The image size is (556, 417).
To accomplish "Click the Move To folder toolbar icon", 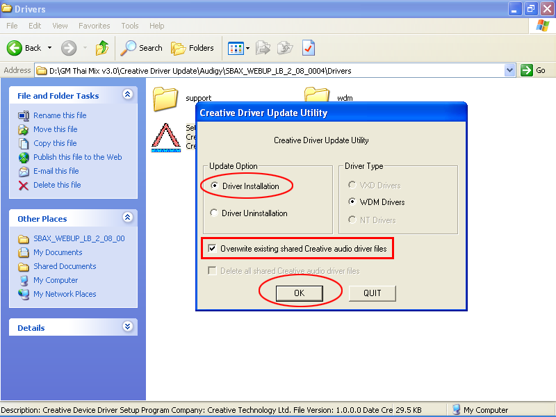I will click(x=263, y=48).
